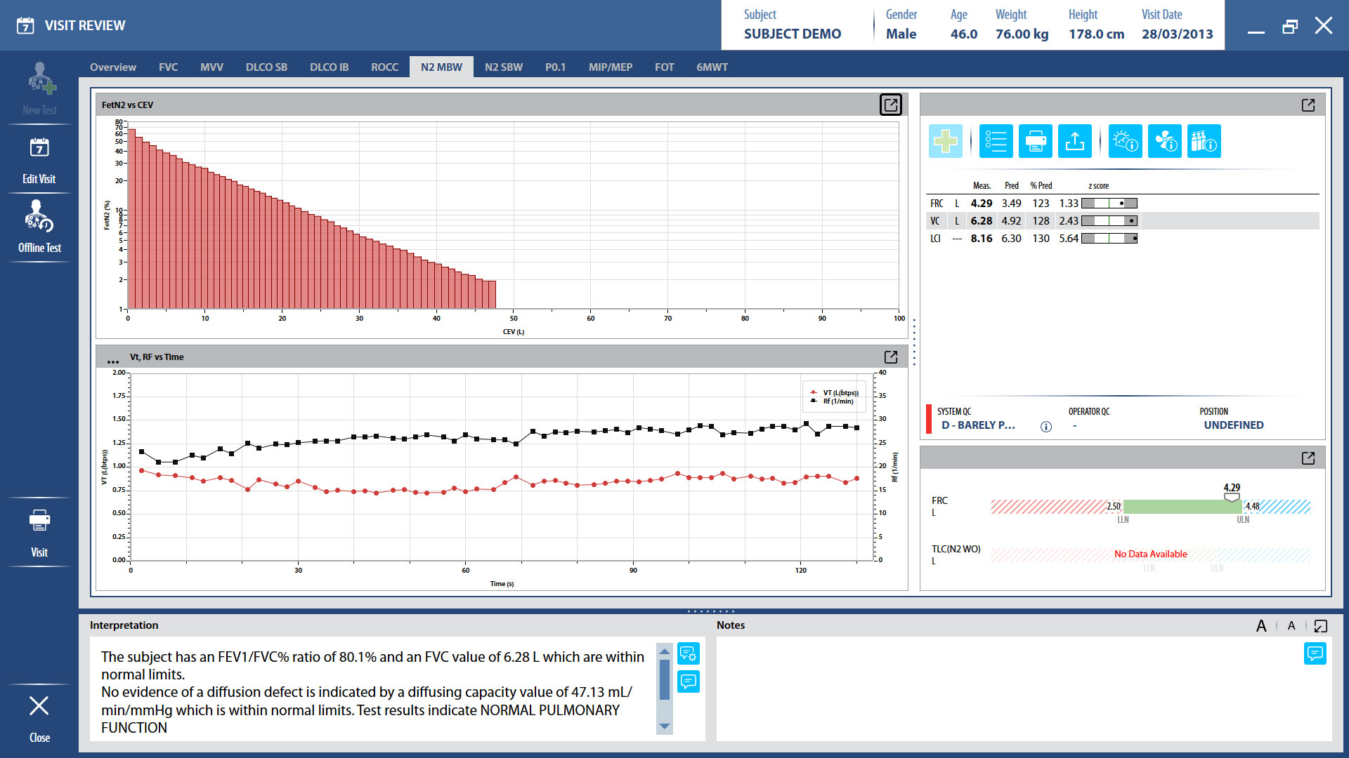Click System QC info circle icon
Screen dimensions: 1349x758
coord(1045,427)
